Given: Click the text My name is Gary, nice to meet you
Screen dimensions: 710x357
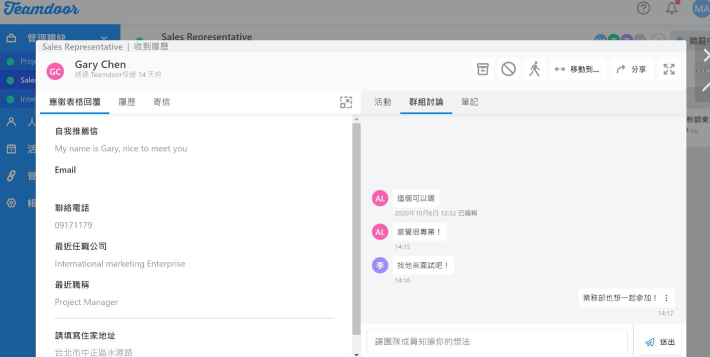Looking at the screenshot, I should [121, 149].
